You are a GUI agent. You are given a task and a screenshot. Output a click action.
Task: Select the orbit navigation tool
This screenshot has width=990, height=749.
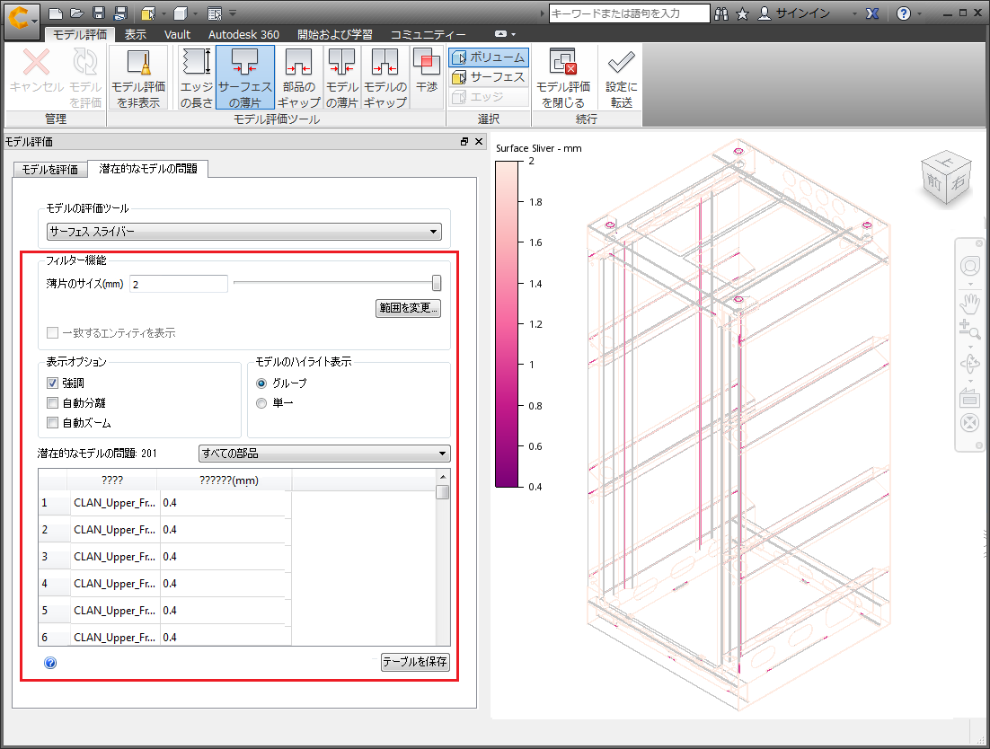pos(970,364)
